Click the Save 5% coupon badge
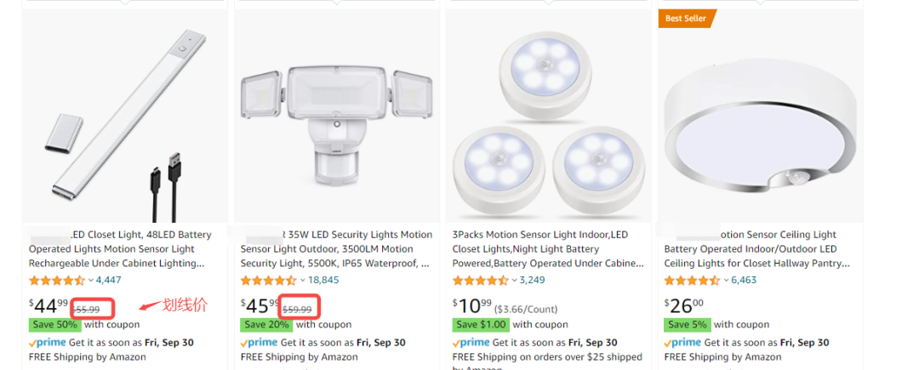Screen dimensions: 919x370 point(687,324)
